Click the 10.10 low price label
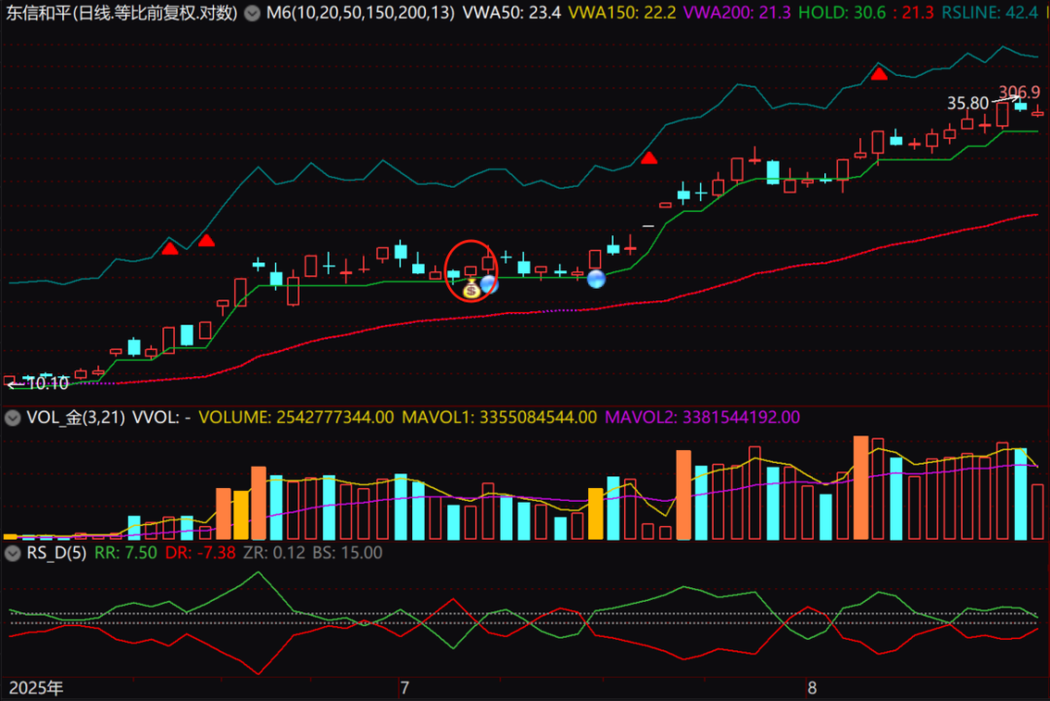Screen dimensions: 1050x701 point(49,384)
